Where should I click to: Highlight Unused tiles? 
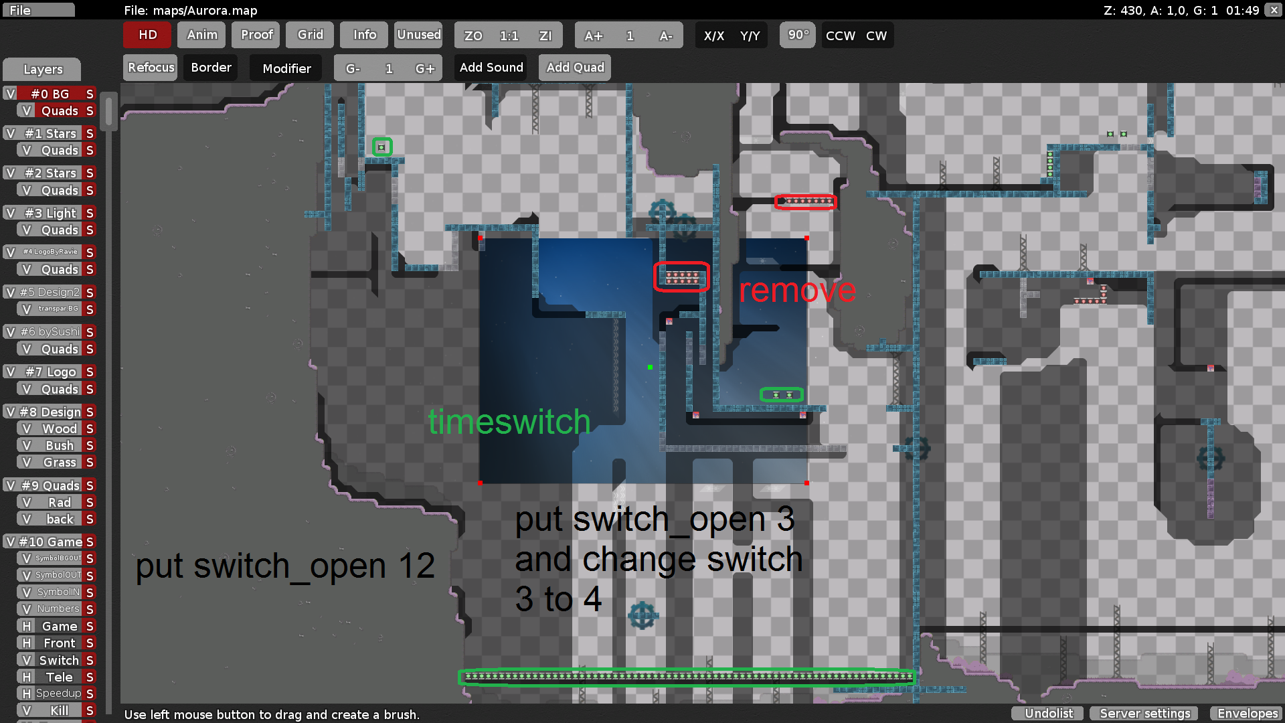418,35
